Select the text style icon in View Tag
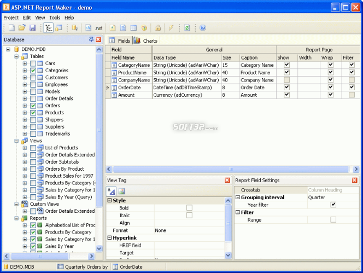This screenshot has height=273, width=363. pos(112,191)
